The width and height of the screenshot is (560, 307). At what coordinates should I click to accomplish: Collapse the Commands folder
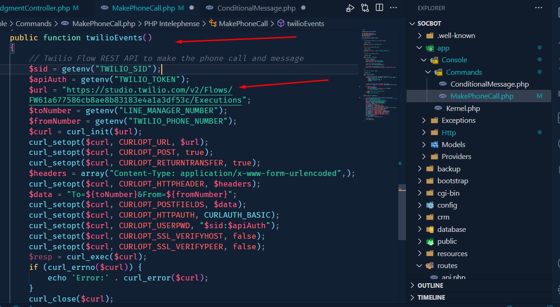tap(428, 72)
